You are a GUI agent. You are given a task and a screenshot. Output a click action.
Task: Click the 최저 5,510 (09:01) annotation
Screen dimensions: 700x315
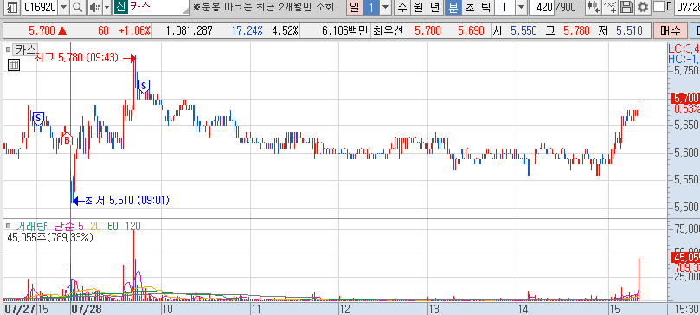tap(127, 200)
